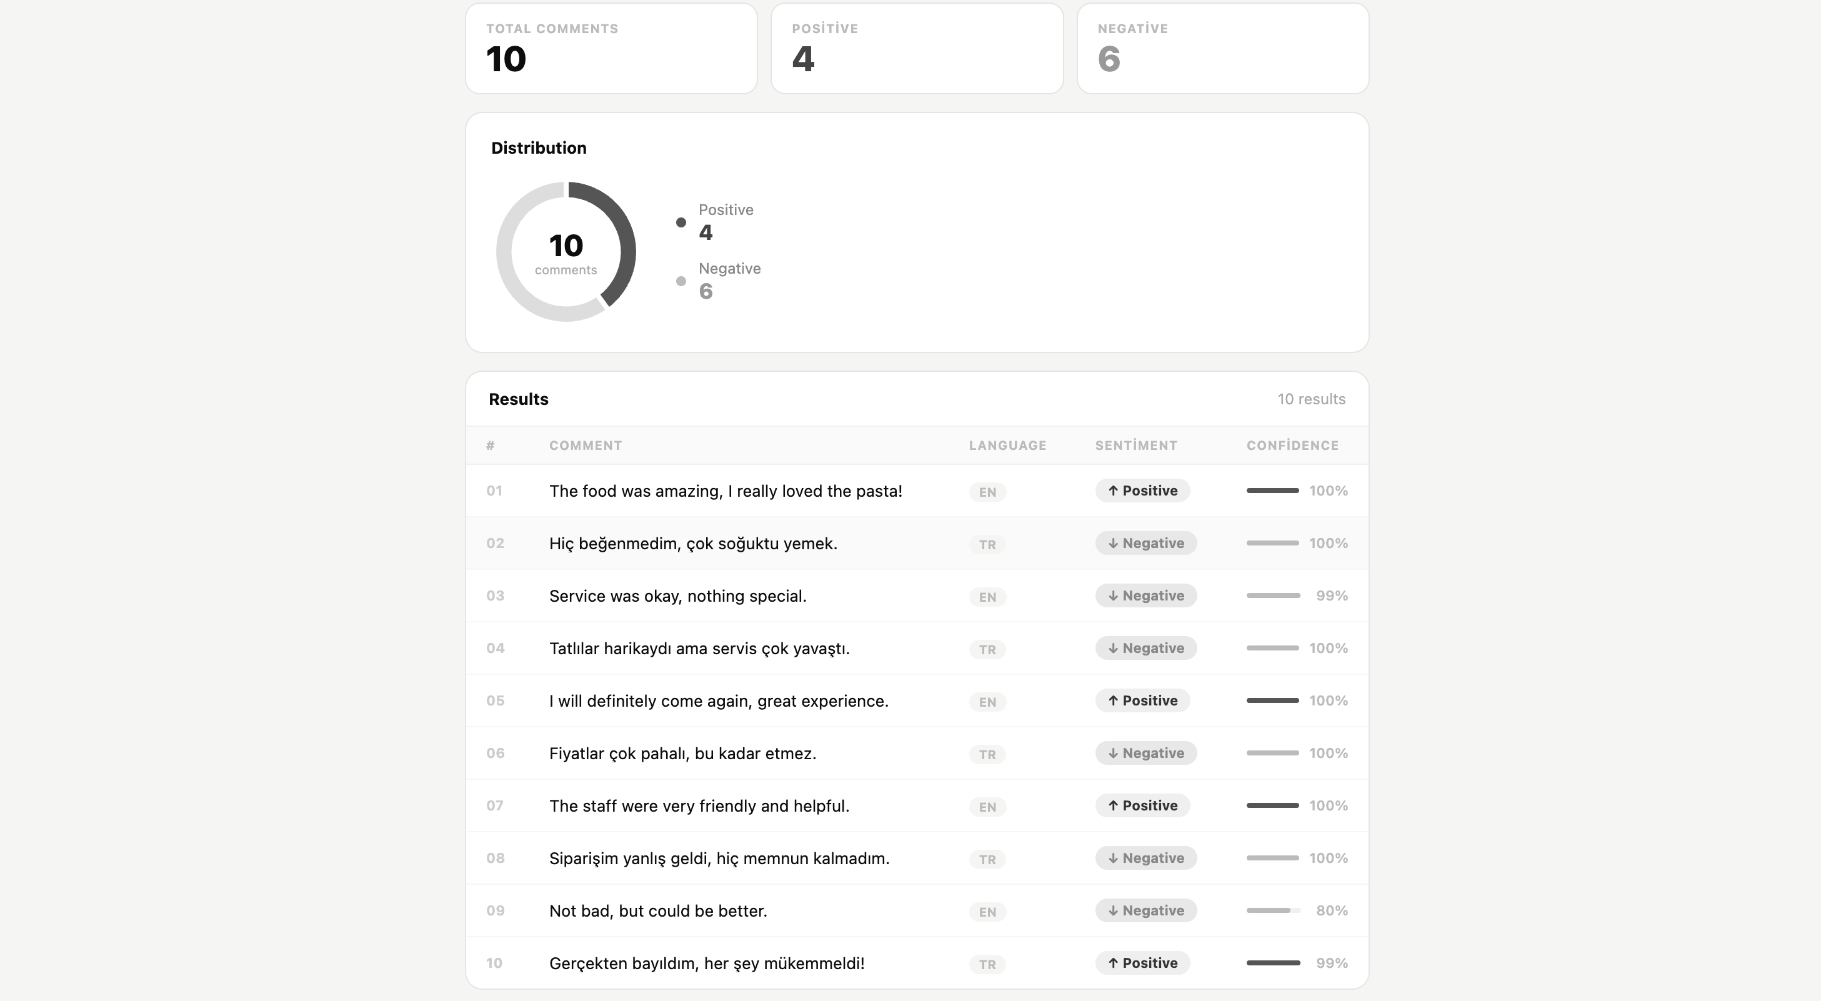Click the Positive sentiment indicator on comment 05

pos(1141,700)
